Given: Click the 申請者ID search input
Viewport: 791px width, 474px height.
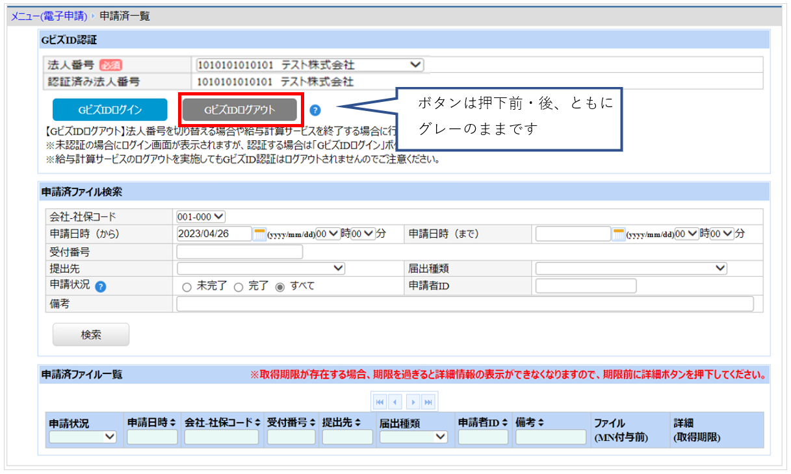Looking at the screenshot, I should click(x=586, y=286).
